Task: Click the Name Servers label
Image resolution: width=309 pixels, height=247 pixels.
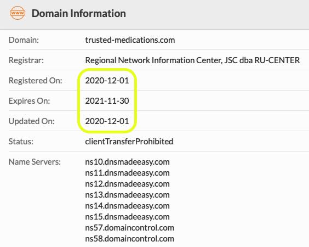Action: 35,162
